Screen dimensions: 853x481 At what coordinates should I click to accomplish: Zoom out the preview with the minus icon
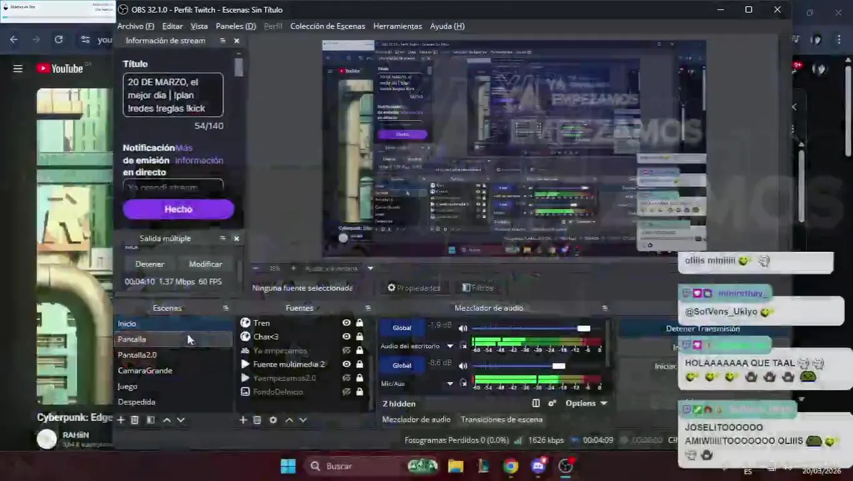pyautogui.click(x=255, y=269)
